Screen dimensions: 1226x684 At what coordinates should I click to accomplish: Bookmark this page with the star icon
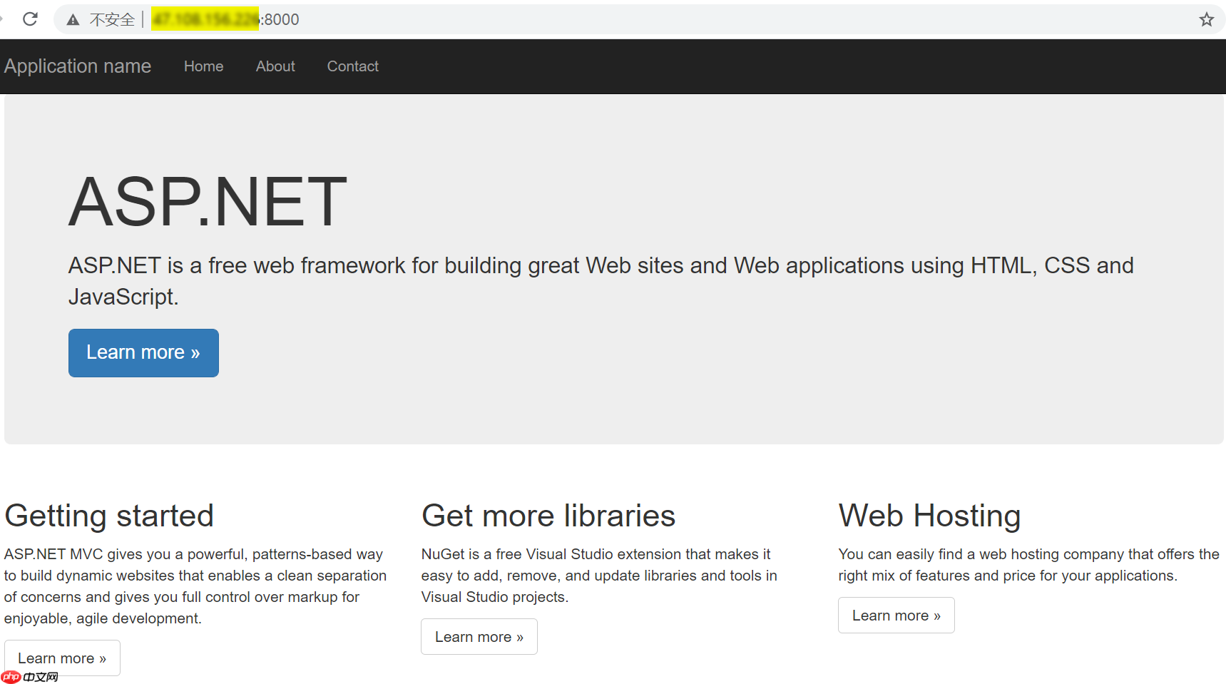click(1206, 19)
